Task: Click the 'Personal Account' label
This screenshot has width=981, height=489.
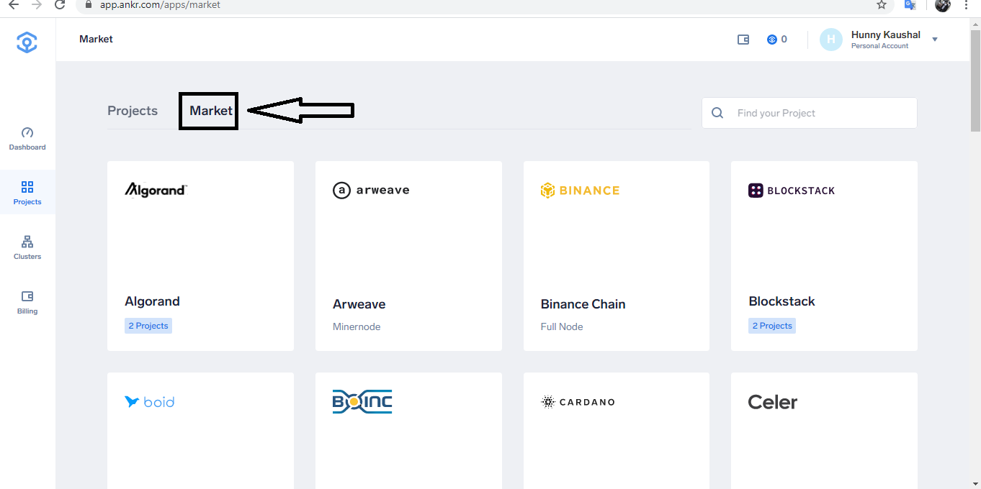Action: coord(879,46)
